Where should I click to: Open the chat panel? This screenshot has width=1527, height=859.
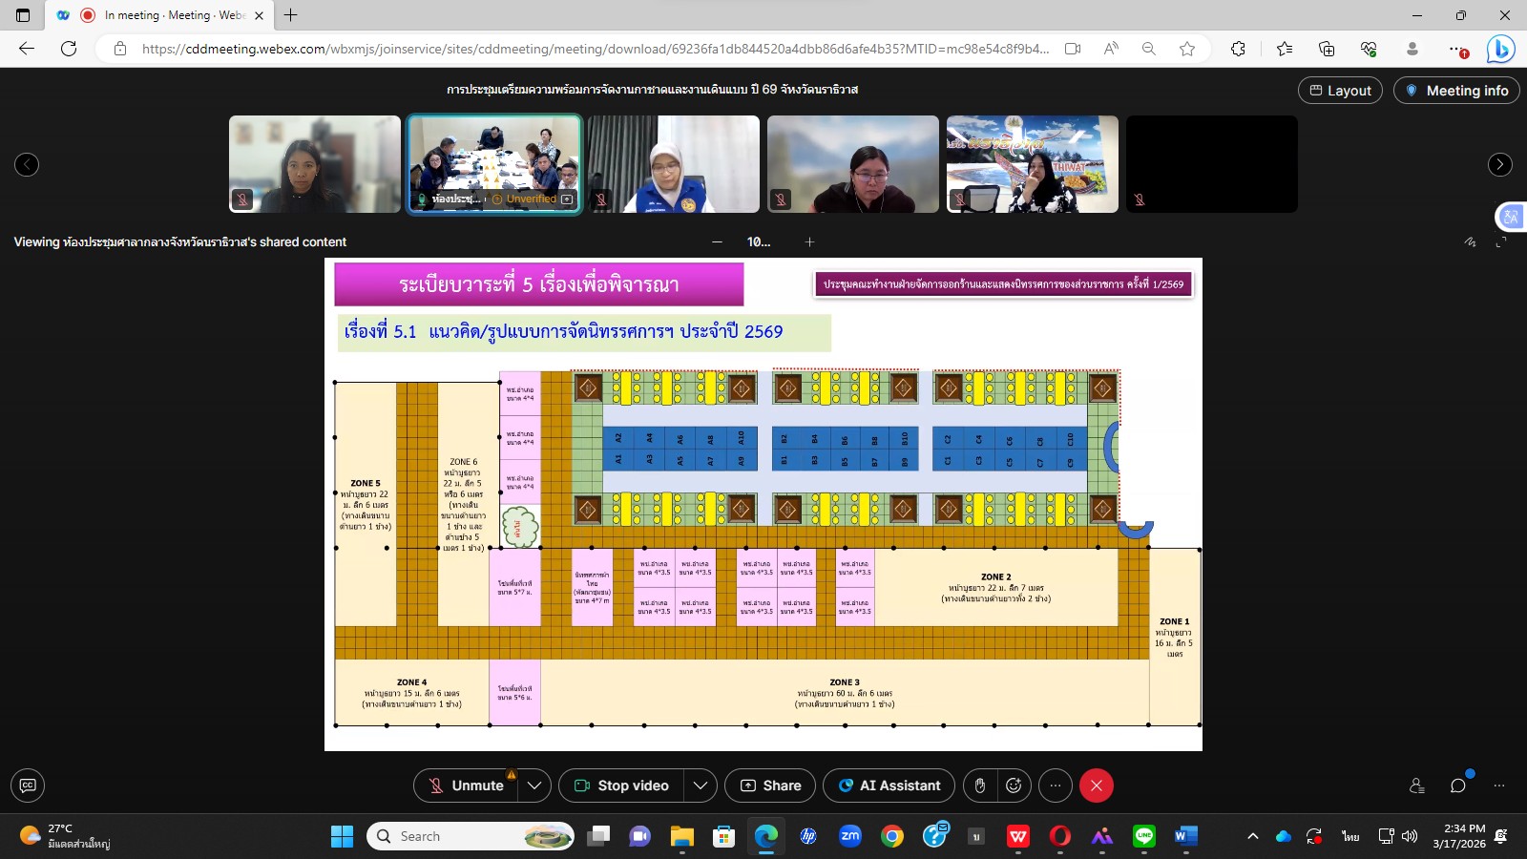pyautogui.click(x=1457, y=786)
